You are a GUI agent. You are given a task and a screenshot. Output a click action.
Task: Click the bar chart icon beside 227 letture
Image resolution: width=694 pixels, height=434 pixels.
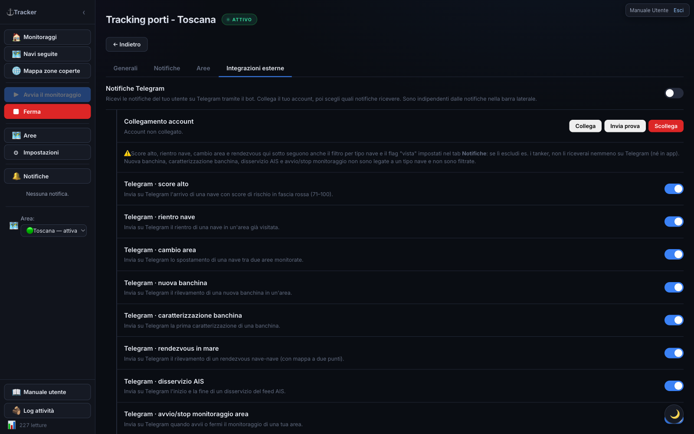pyautogui.click(x=12, y=425)
